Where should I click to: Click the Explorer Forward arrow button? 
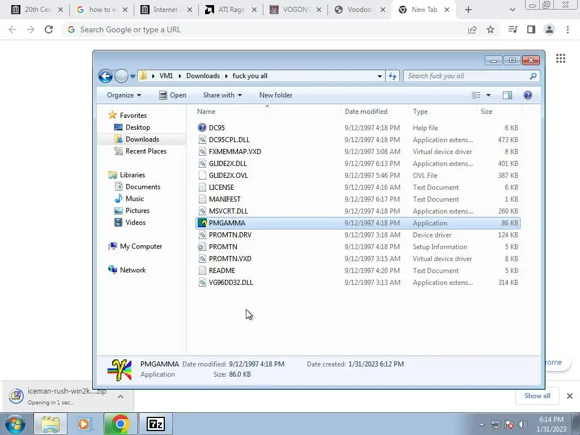121,76
